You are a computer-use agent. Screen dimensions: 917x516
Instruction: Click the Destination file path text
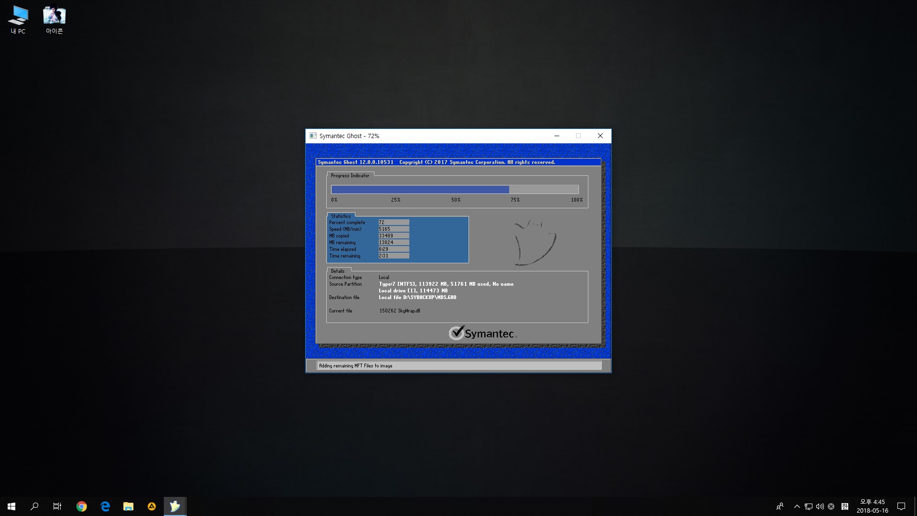(x=417, y=297)
